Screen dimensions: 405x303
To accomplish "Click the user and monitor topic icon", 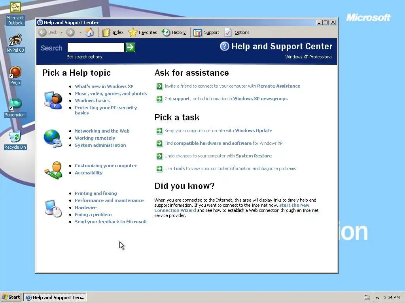I will pyautogui.click(x=53, y=100).
